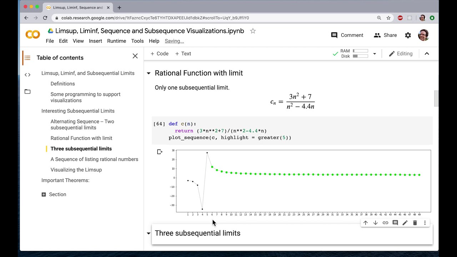The image size is (457, 257).
Task: Go to the Definitions section
Action: tap(63, 84)
